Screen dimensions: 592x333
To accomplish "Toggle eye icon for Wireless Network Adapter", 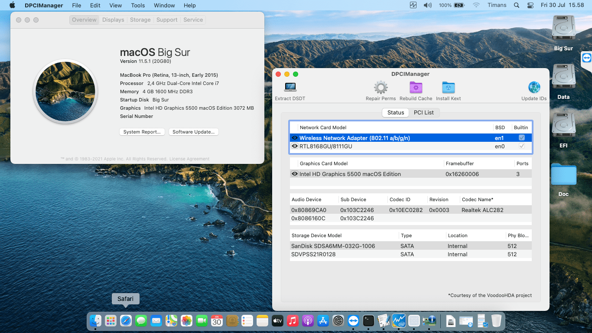I will click(295, 138).
